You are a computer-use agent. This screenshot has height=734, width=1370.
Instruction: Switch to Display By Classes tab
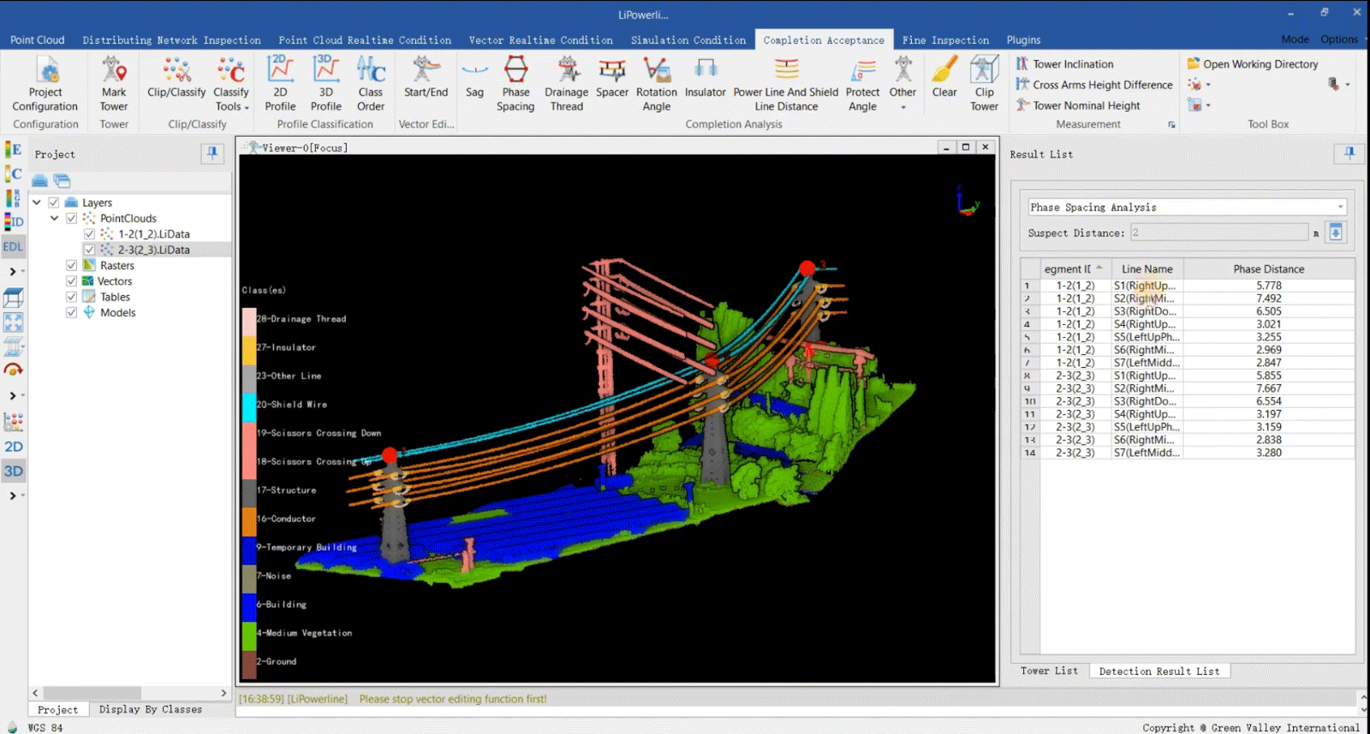coord(151,709)
